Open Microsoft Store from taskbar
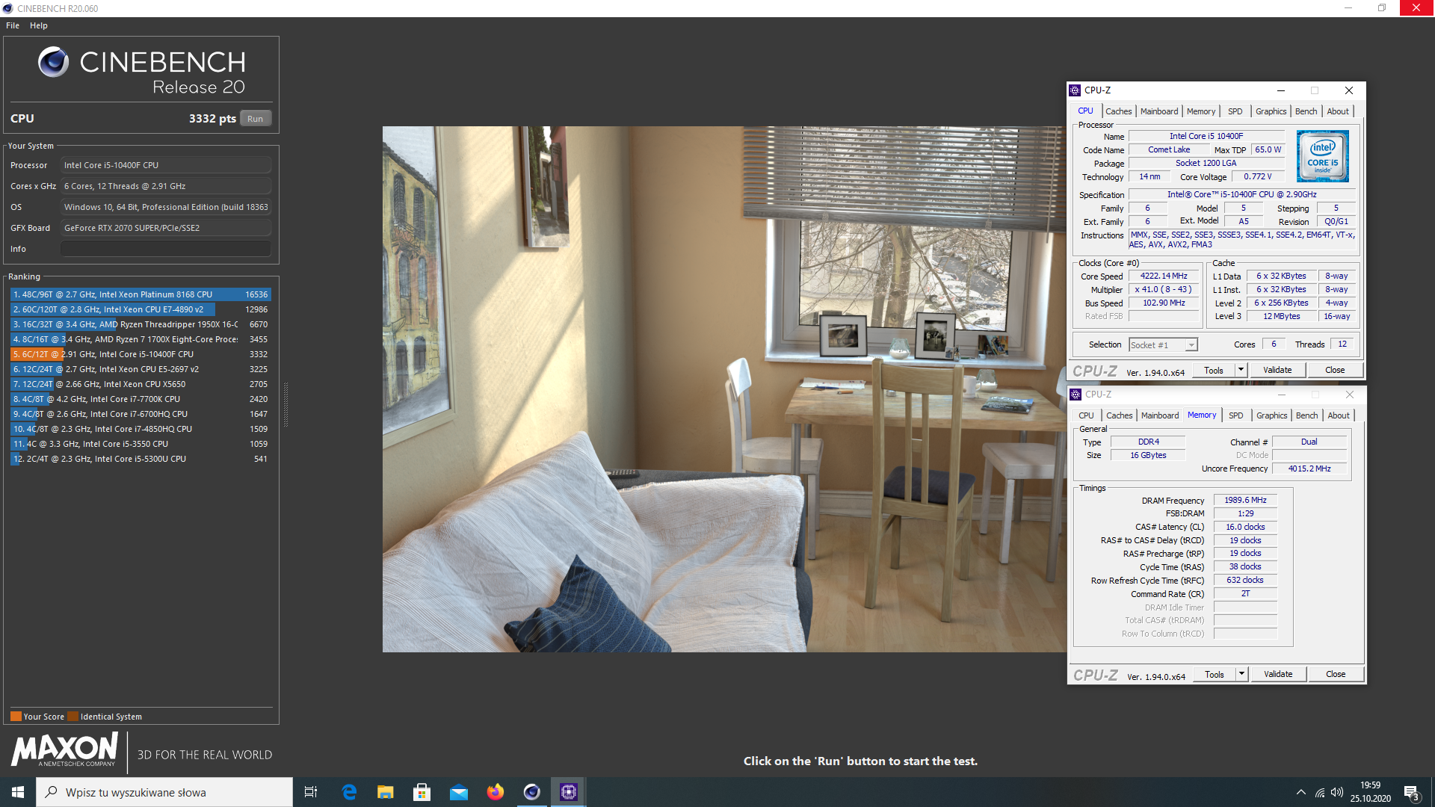1435x807 pixels. click(x=422, y=792)
